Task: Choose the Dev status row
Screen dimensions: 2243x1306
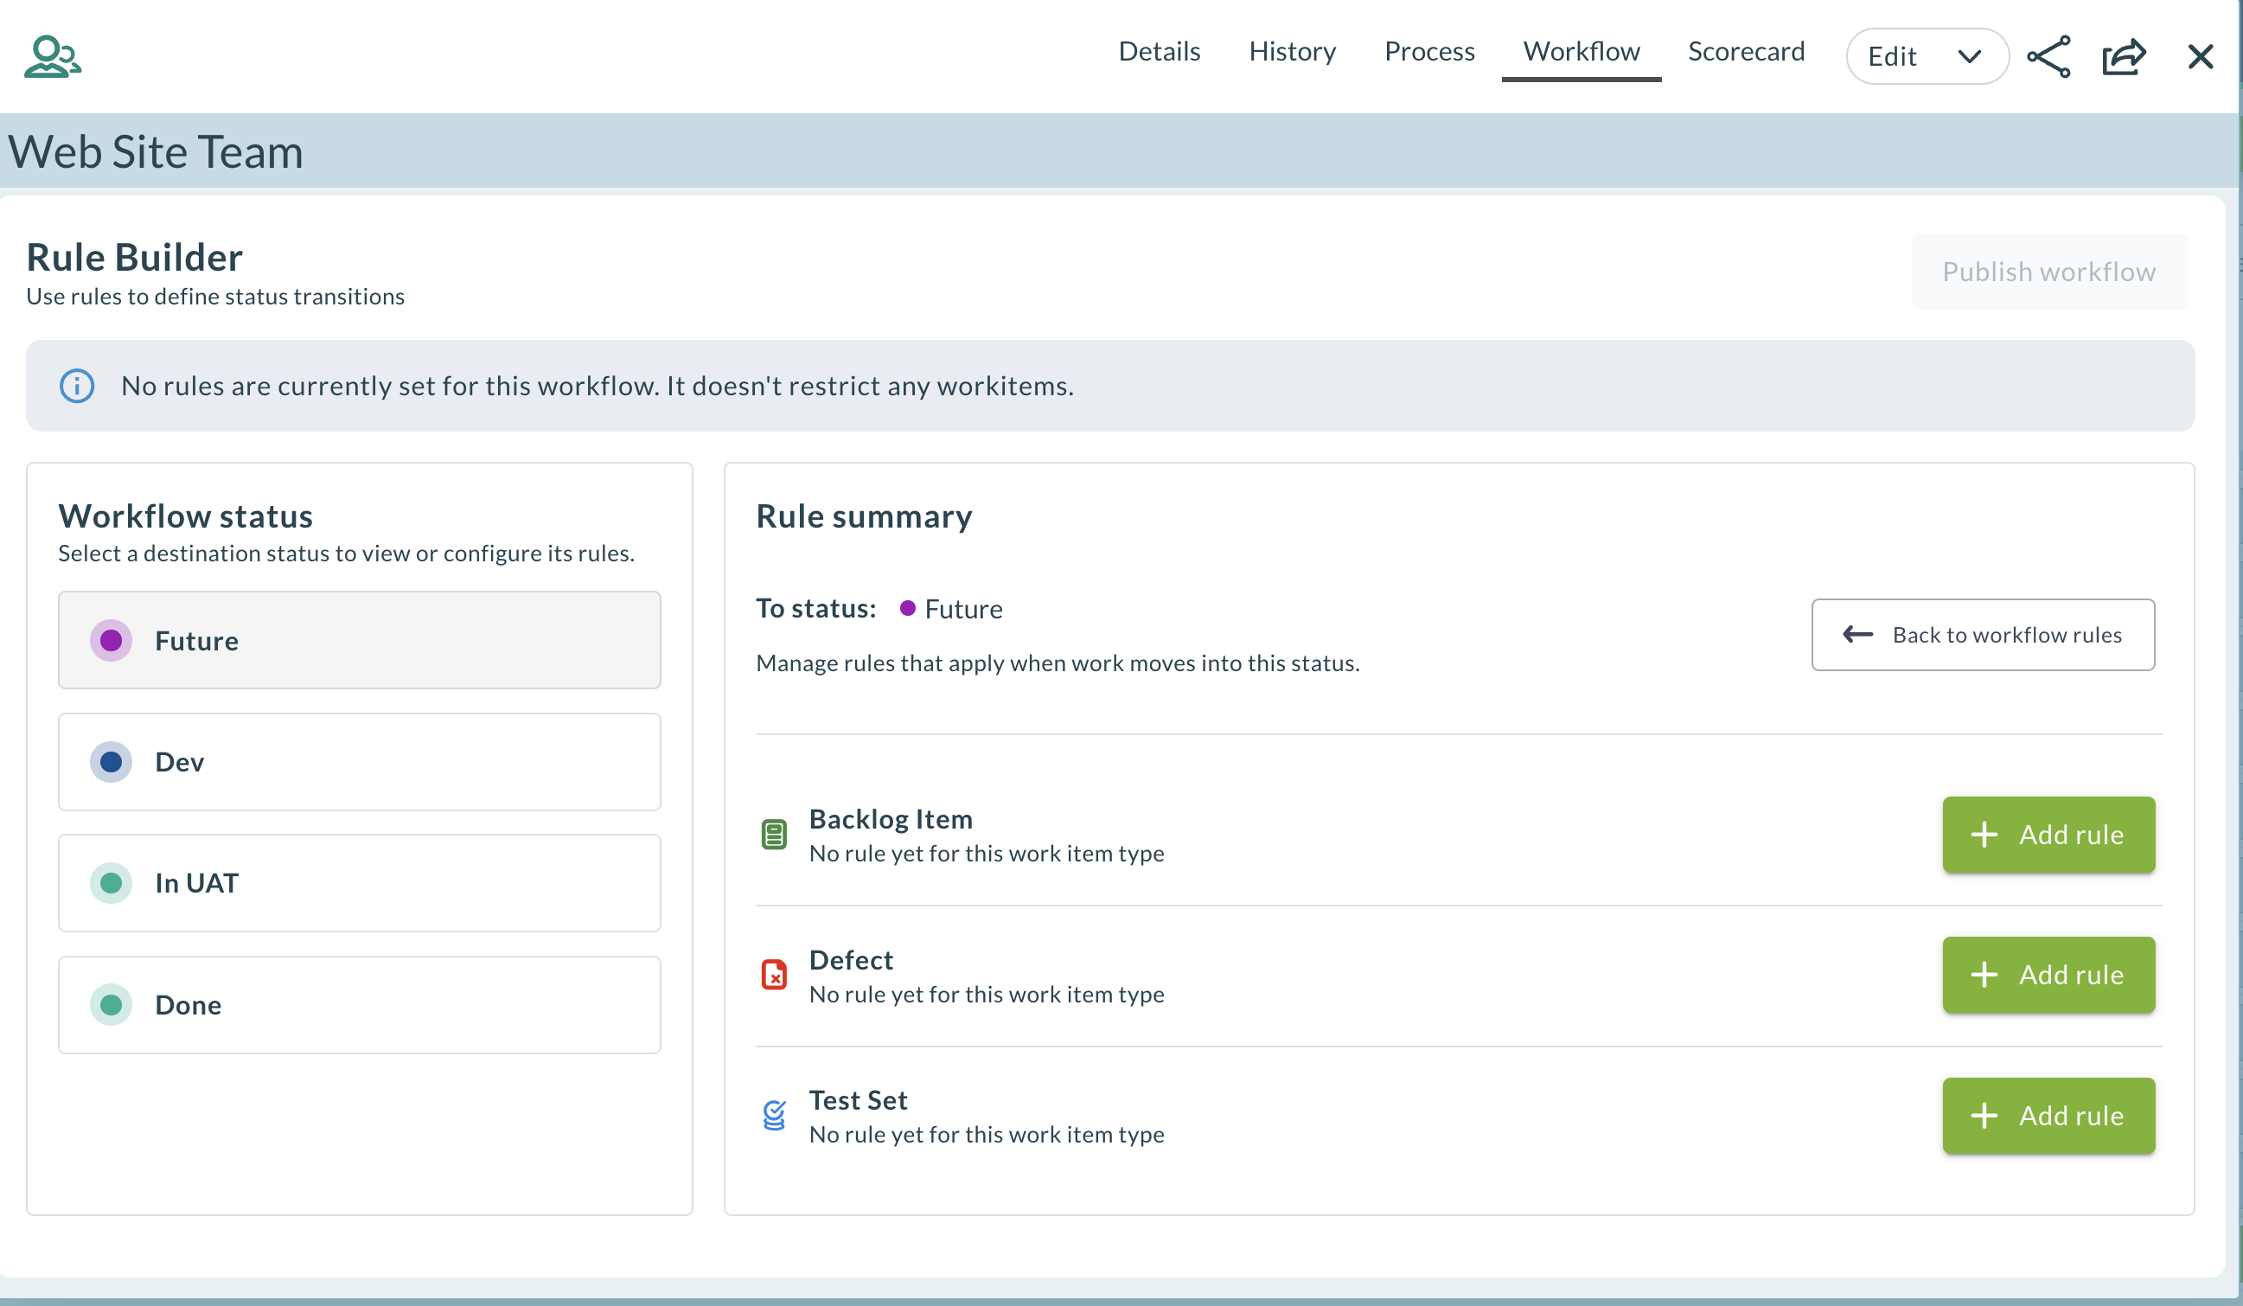Action: click(x=359, y=762)
